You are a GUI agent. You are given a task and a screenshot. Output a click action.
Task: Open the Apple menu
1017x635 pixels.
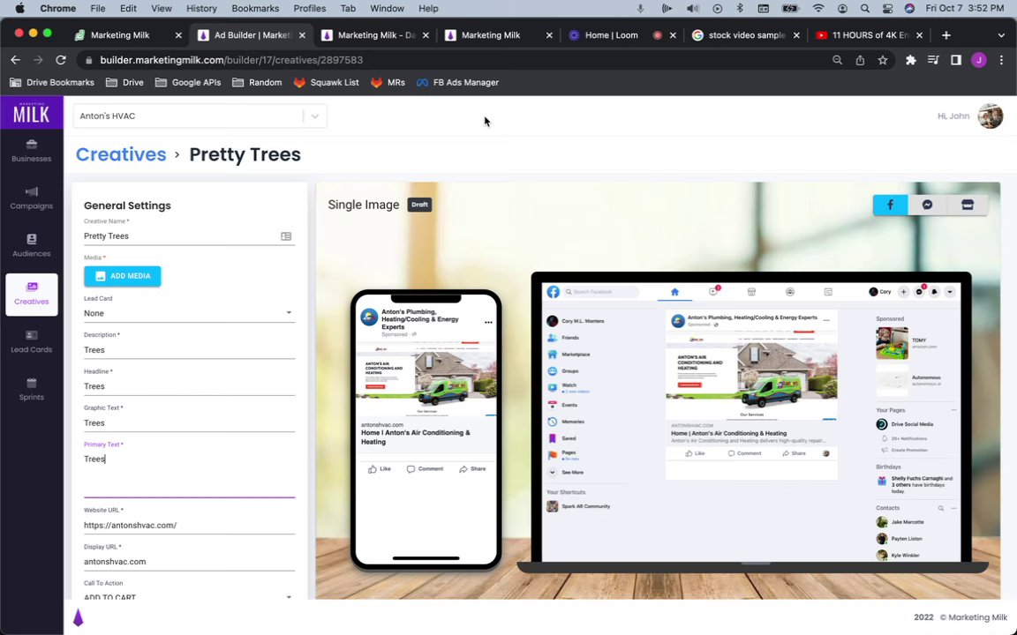(19, 9)
